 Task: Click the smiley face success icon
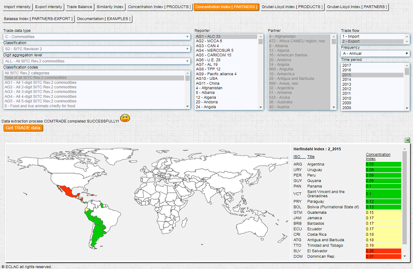click(125, 119)
